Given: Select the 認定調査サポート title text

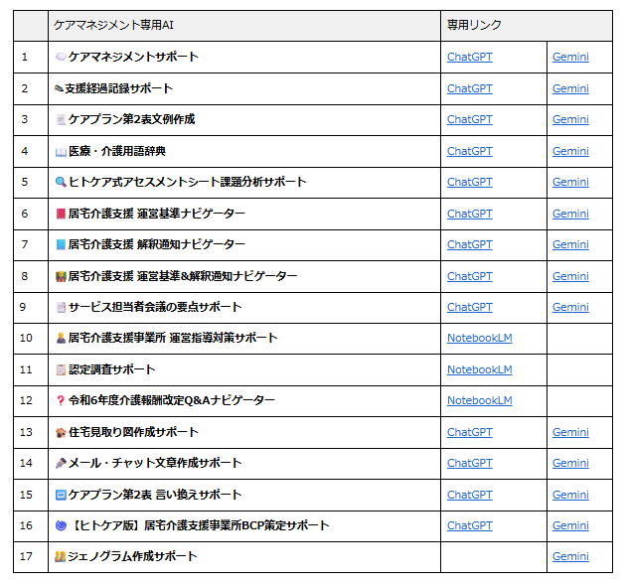Looking at the screenshot, I should click(111, 369).
